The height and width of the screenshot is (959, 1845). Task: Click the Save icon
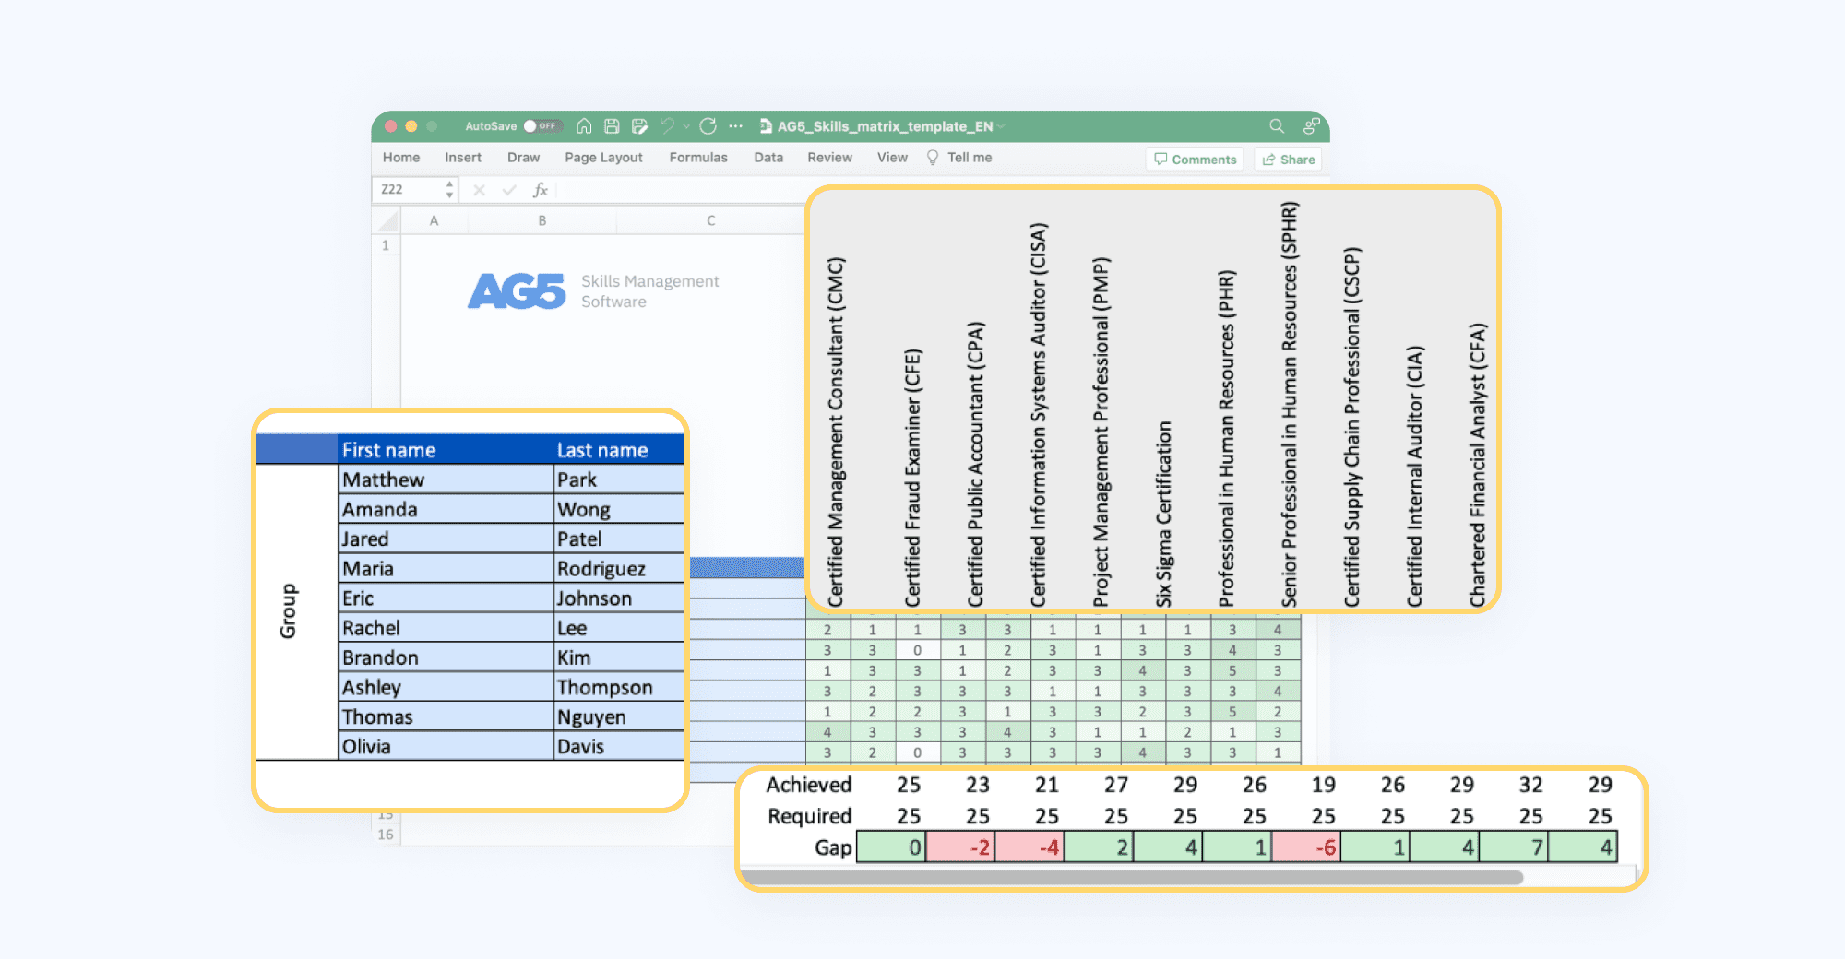point(612,126)
